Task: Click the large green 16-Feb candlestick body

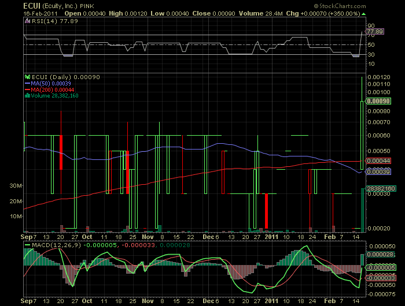Action: pos(362,135)
